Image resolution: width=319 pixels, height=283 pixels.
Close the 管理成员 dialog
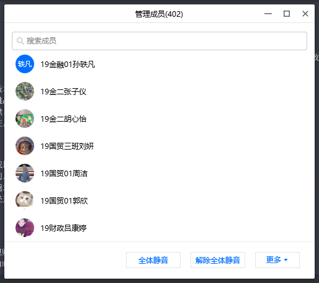[x=305, y=14]
